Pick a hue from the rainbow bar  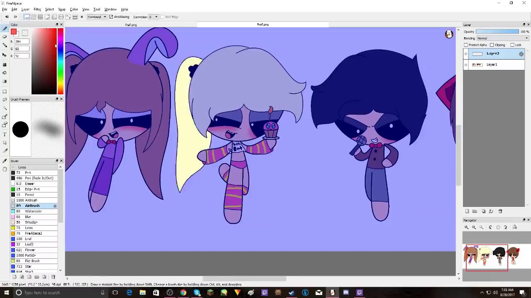(61, 62)
